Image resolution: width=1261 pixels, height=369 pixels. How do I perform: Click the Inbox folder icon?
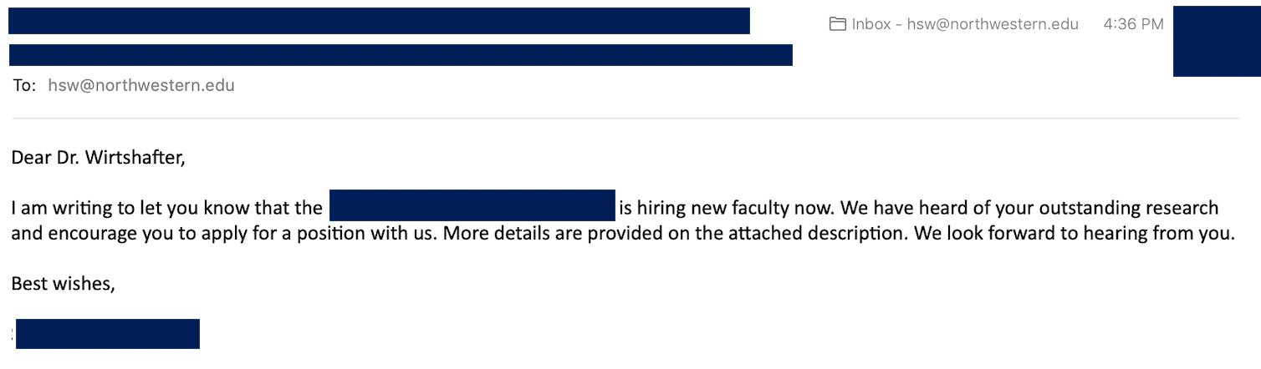(x=837, y=24)
